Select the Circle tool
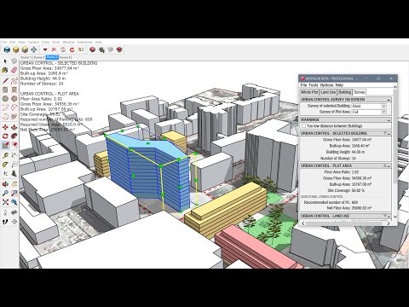 (5, 99)
